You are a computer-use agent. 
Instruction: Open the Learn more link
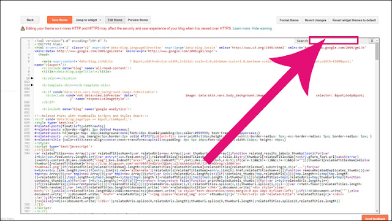(x=241, y=29)
